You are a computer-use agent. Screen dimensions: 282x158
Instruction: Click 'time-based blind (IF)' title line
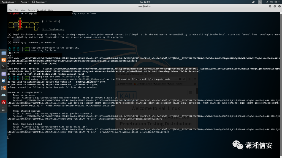(50, 127)
